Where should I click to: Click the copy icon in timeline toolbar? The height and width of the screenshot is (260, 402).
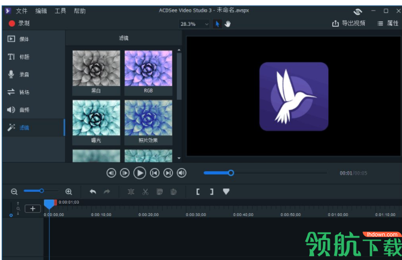click(x=160, y=191)
